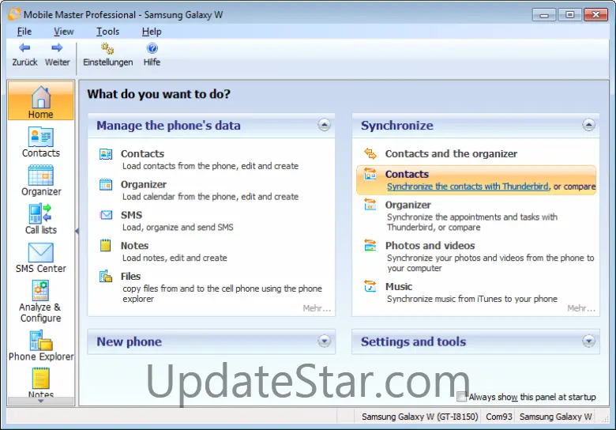Click the SMS envelope icon

(106, 215)
